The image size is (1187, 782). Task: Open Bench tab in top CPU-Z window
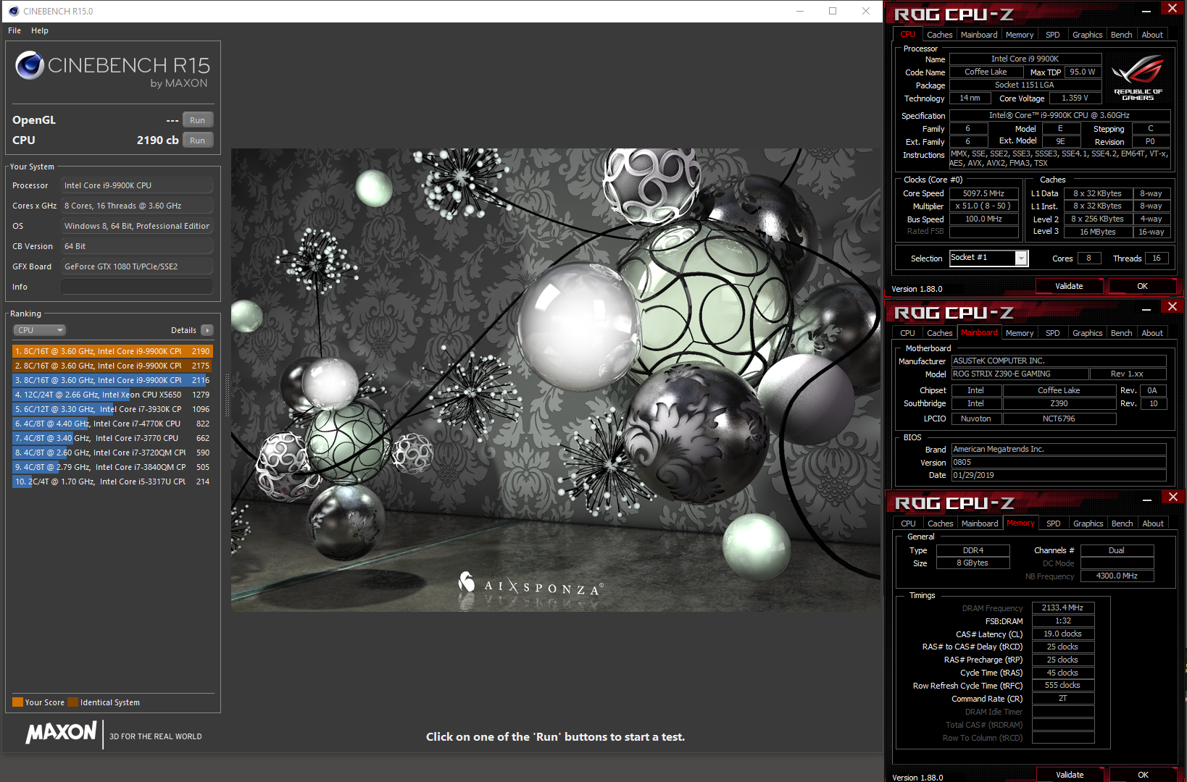coord(1121,35)
